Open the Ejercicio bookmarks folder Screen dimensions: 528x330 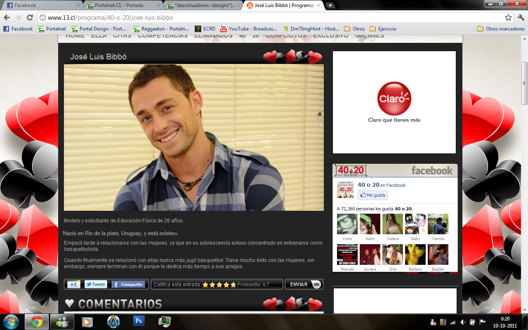tap(383, 29)
